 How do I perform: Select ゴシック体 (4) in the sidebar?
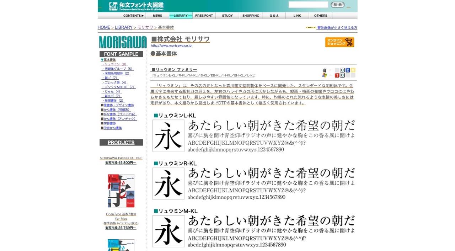114,82
